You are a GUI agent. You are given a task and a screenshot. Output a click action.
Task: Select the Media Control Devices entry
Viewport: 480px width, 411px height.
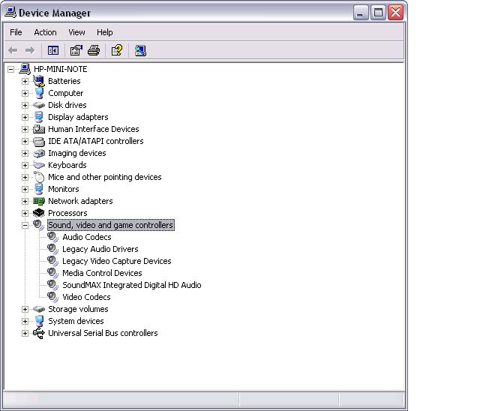(102, 273)
